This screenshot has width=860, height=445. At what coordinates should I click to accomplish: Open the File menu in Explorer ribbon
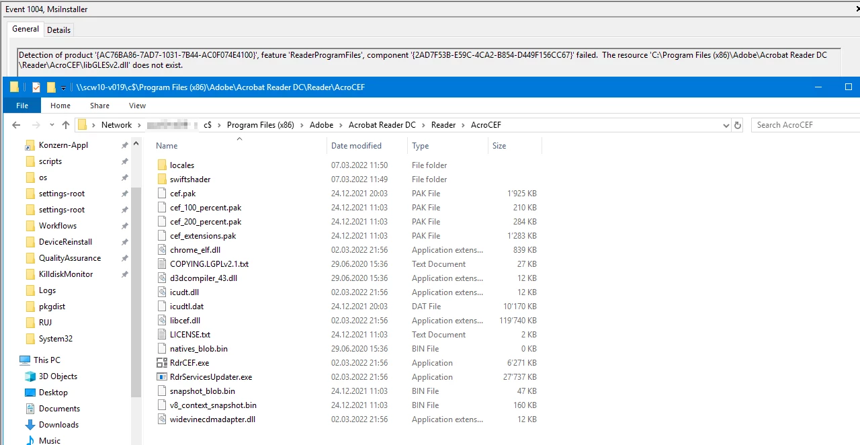22,106
